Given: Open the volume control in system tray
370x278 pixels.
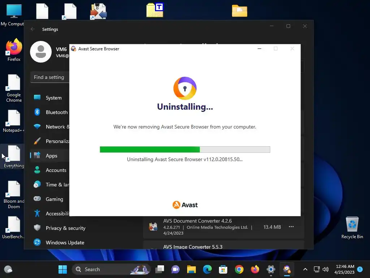Looking at the screenshot, I should click(326, 269).
